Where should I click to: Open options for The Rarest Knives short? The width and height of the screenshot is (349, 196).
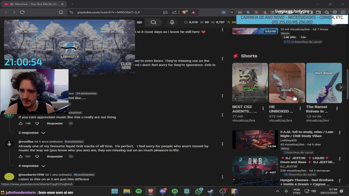(337, 108)
